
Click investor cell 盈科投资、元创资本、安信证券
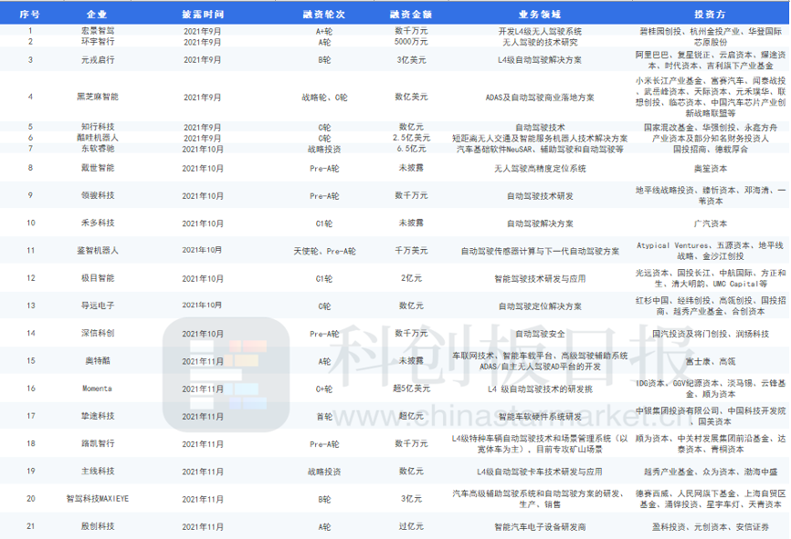[711, 527]
